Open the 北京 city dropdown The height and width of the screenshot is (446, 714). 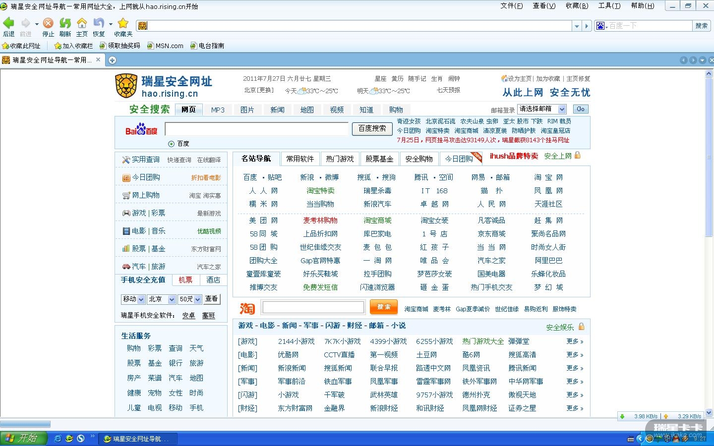tap(172, 299)
